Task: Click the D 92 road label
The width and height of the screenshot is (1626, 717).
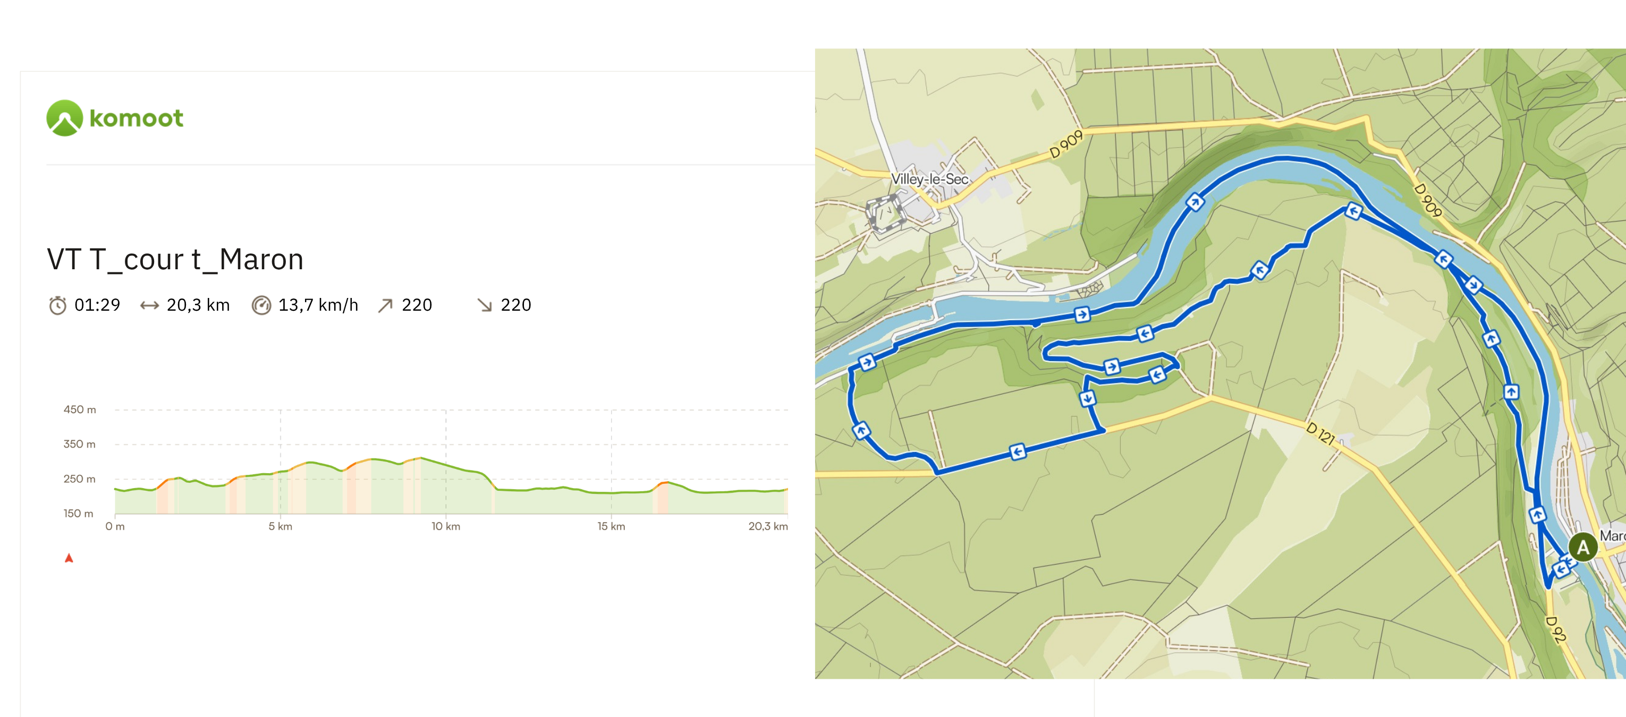Action: point(1555,629)
